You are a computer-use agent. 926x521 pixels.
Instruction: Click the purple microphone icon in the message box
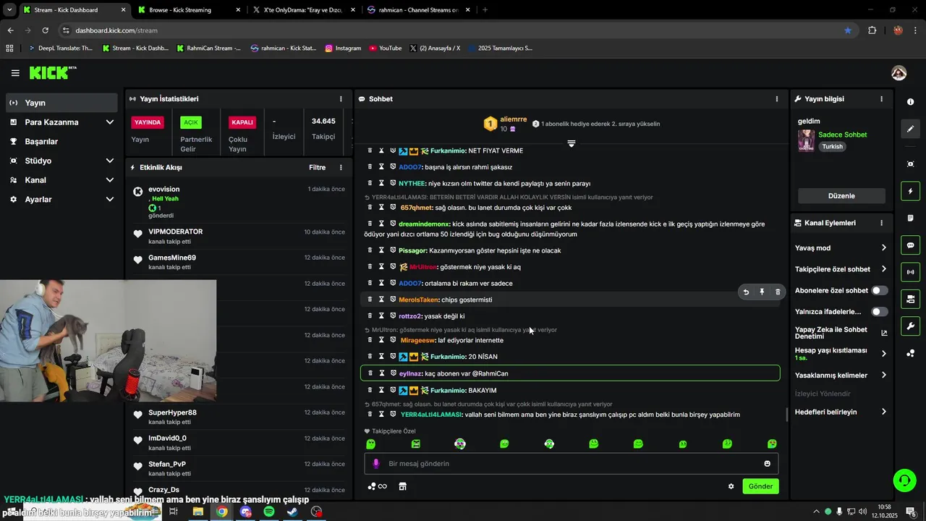tap(375, 464)
